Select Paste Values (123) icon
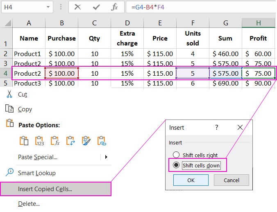Image resolution: width=277 pixels, height=212 pixels. point(39,141)
